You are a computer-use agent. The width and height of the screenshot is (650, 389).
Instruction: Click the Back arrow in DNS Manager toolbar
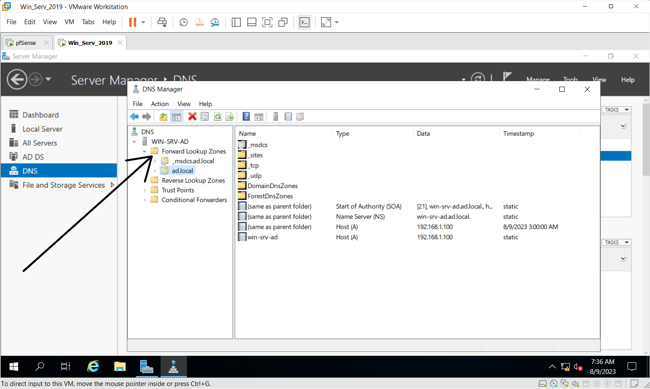[x=135, y=116]
